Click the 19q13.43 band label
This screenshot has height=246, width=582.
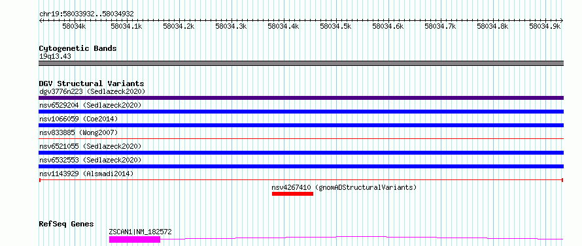55,57
